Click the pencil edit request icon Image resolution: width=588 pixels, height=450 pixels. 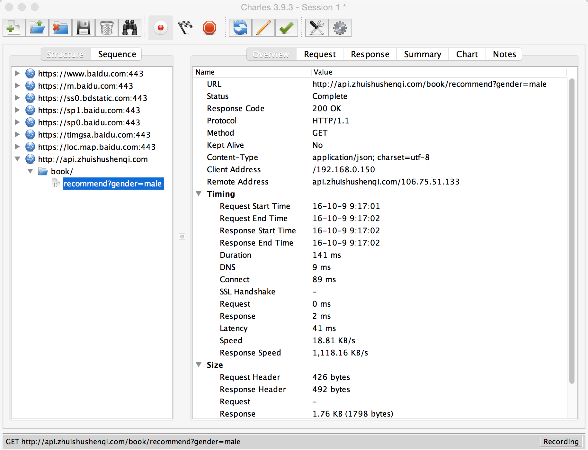tap(263, 28)
